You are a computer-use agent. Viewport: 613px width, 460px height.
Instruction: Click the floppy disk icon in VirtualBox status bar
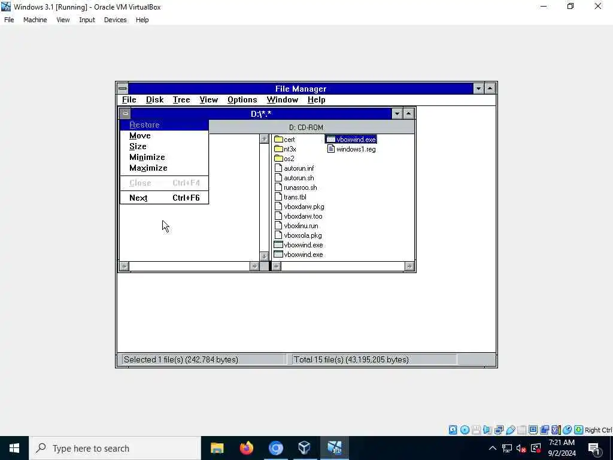pos(476,430)
